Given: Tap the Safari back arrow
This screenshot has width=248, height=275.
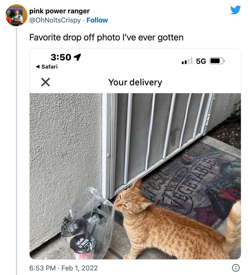Looking at the screenshot, I should coord(38,67).
